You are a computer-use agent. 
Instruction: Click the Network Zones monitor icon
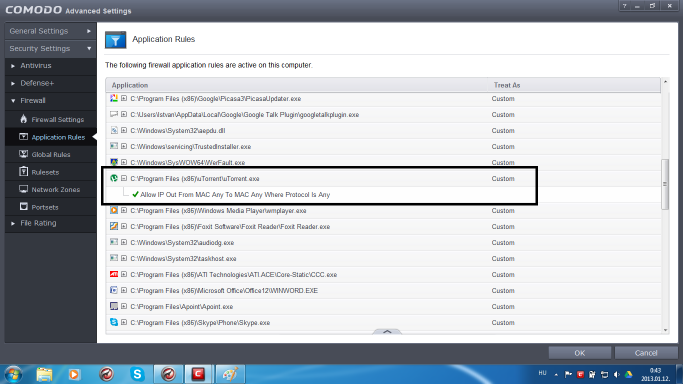(x=23, y=189)
